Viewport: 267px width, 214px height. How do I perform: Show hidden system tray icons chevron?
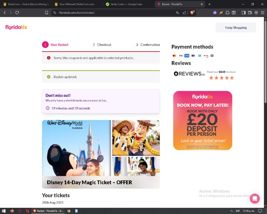coord(231,211)
